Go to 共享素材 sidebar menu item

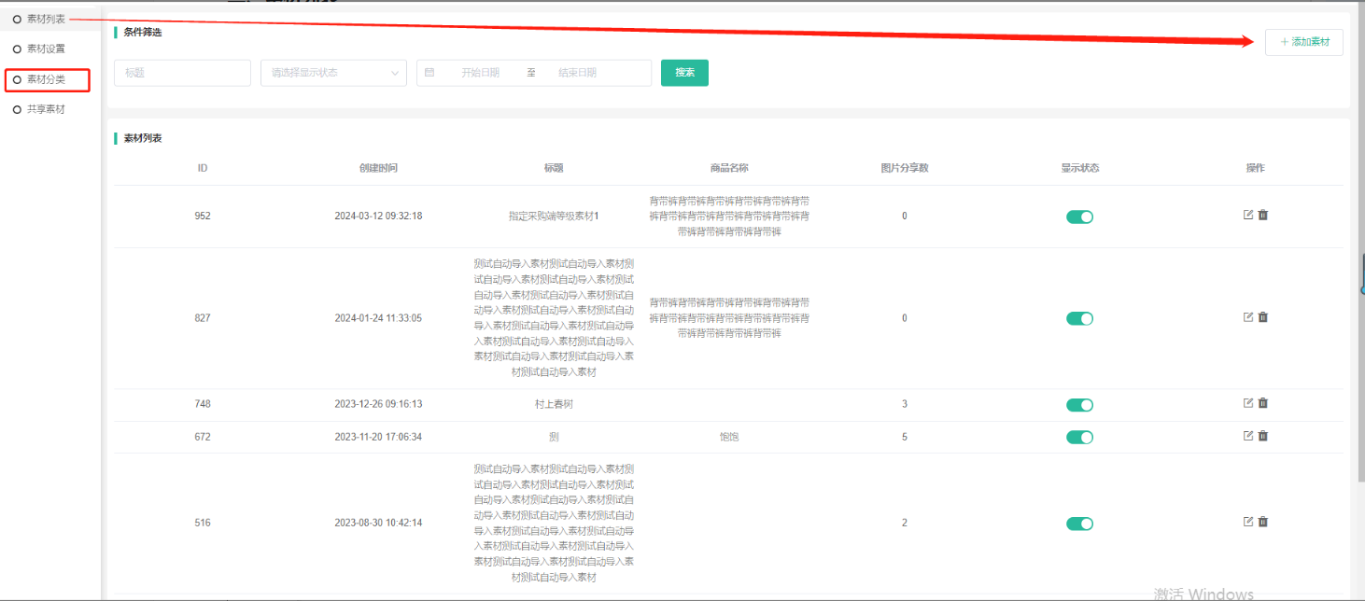(x=46, y=110)
